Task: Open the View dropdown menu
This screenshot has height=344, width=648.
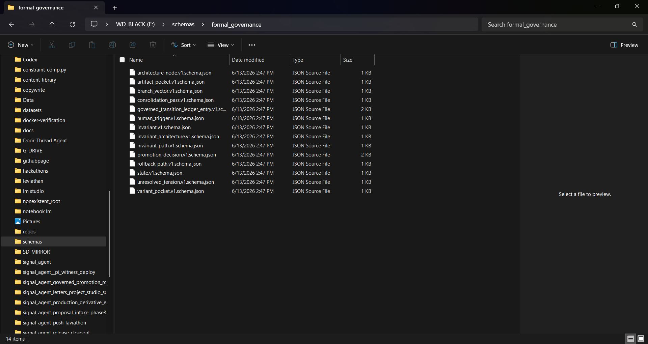Action: pyautogui.click(x=221, y=45)
